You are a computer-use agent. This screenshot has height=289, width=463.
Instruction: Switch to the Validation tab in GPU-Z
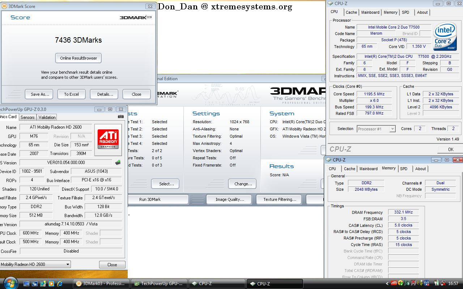click(47, 117)
